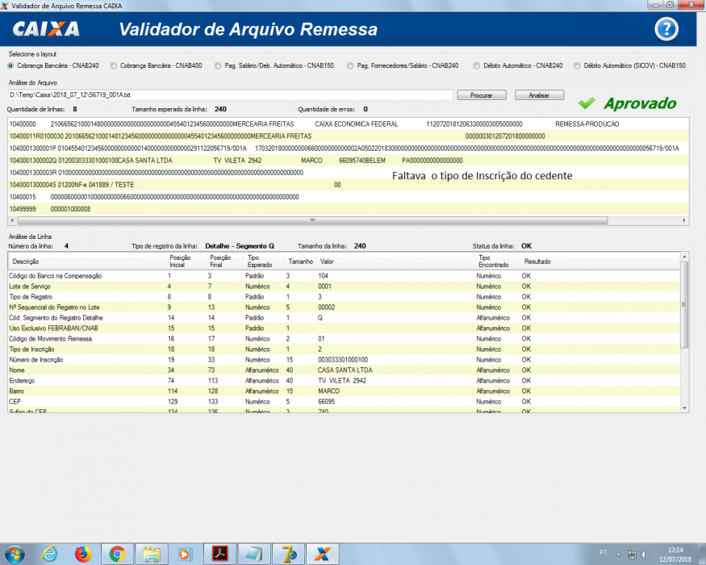This screenshot has height=565, width=706.
Task: Open Google Chrome taskbar icon
Action: point(117,554)
